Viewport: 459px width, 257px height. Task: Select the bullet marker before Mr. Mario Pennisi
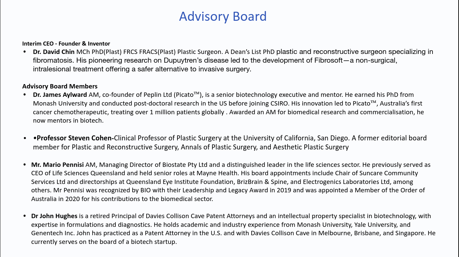coord(24,165)
